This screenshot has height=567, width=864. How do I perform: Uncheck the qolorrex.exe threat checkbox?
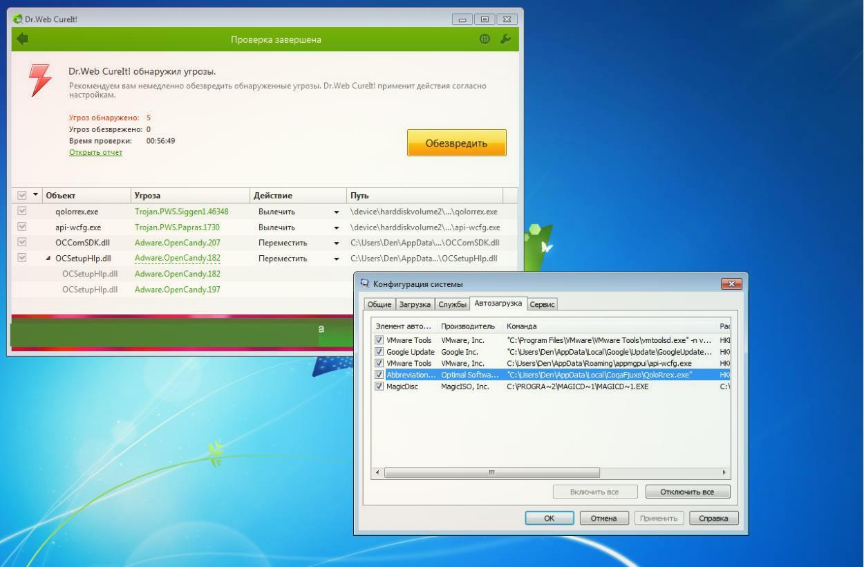(x=21, y=212)
